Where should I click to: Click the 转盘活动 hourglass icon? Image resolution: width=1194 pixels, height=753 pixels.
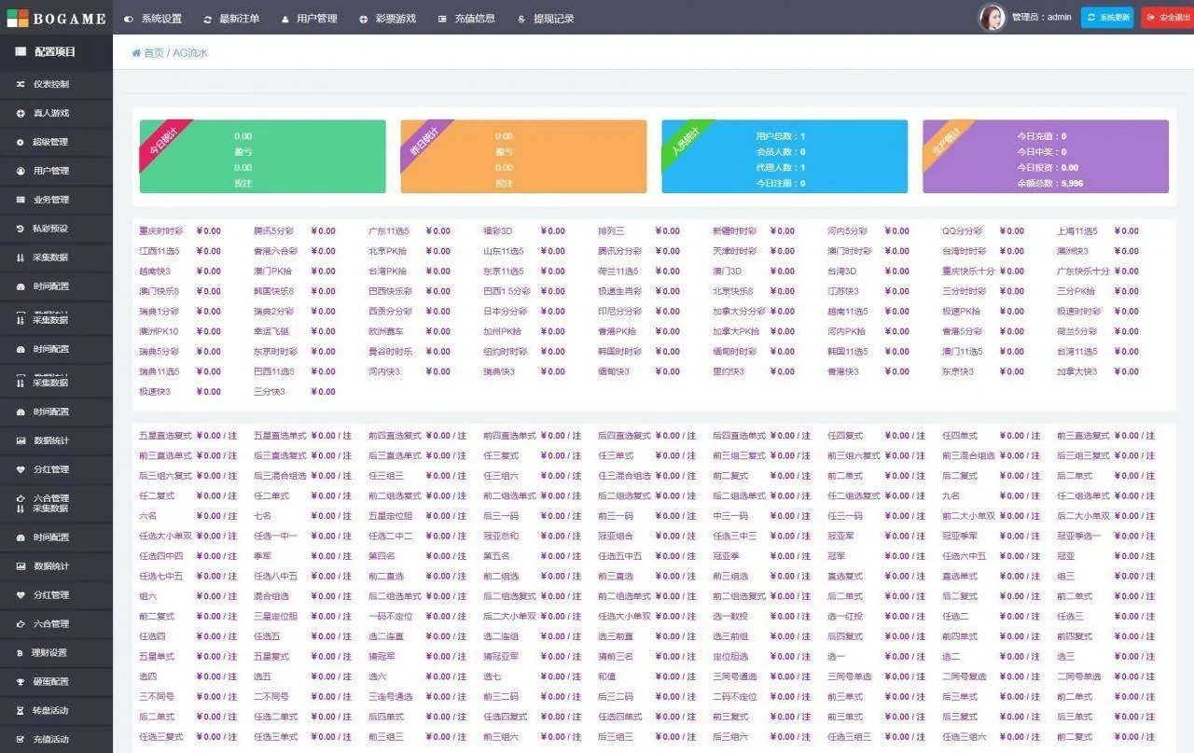pos(21,711)
